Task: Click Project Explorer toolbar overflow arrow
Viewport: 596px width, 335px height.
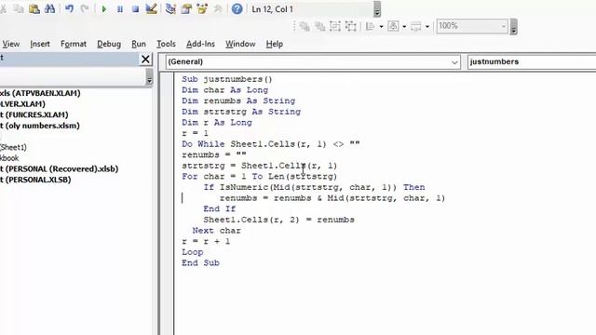Action: 149,77
